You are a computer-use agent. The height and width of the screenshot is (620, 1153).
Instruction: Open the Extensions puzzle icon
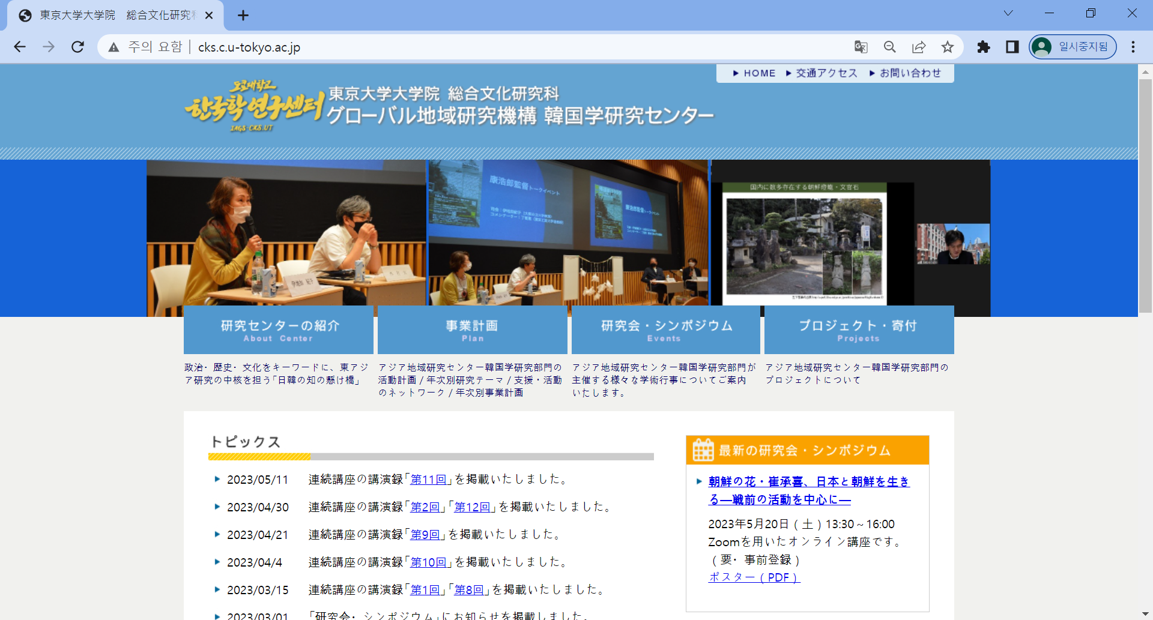tap(984, 47)
